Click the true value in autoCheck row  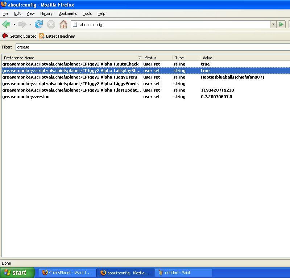coord(205,64)
